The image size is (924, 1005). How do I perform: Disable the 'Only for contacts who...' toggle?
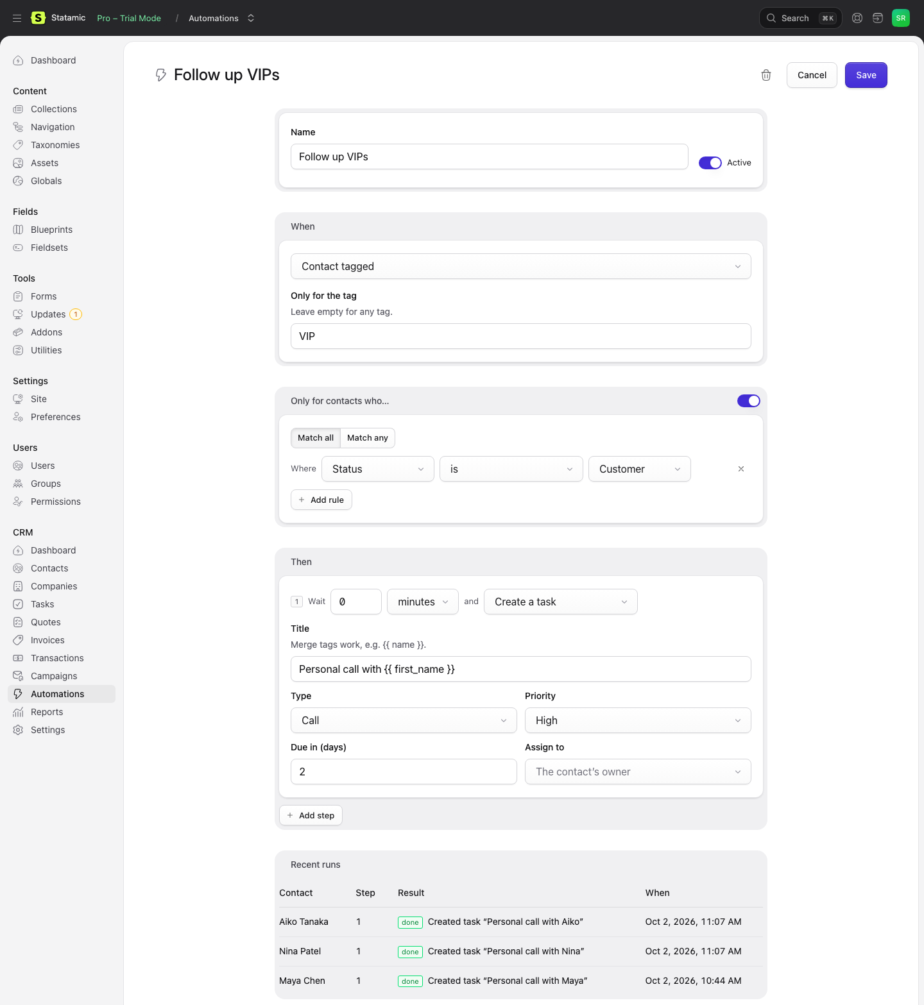coord(749,401)
